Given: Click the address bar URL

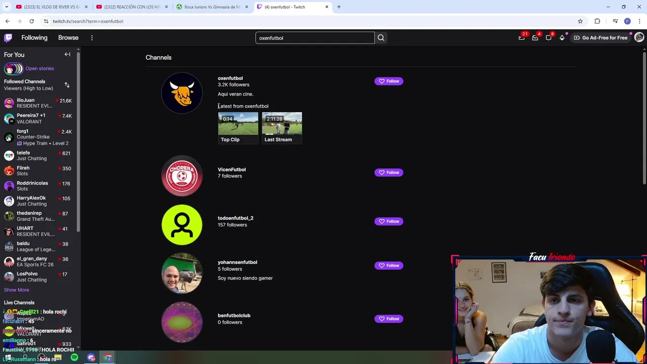Looking at the screenshot, I should click(88, 21).
